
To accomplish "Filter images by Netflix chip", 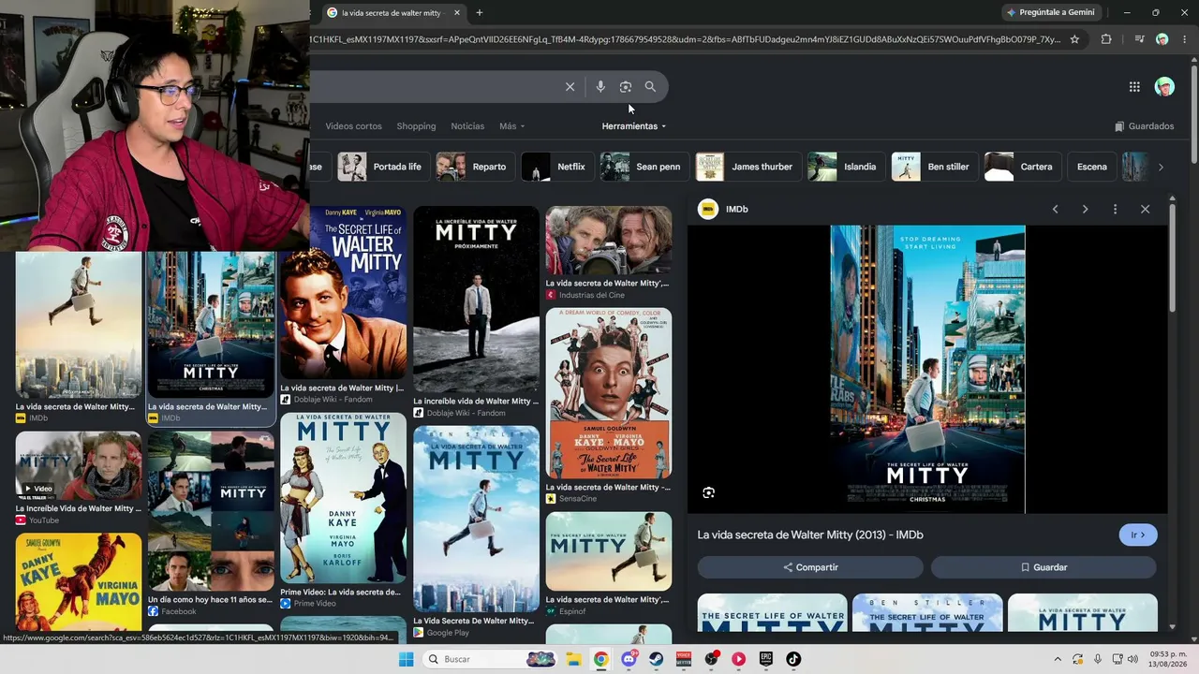I will [x=557, y=167].
